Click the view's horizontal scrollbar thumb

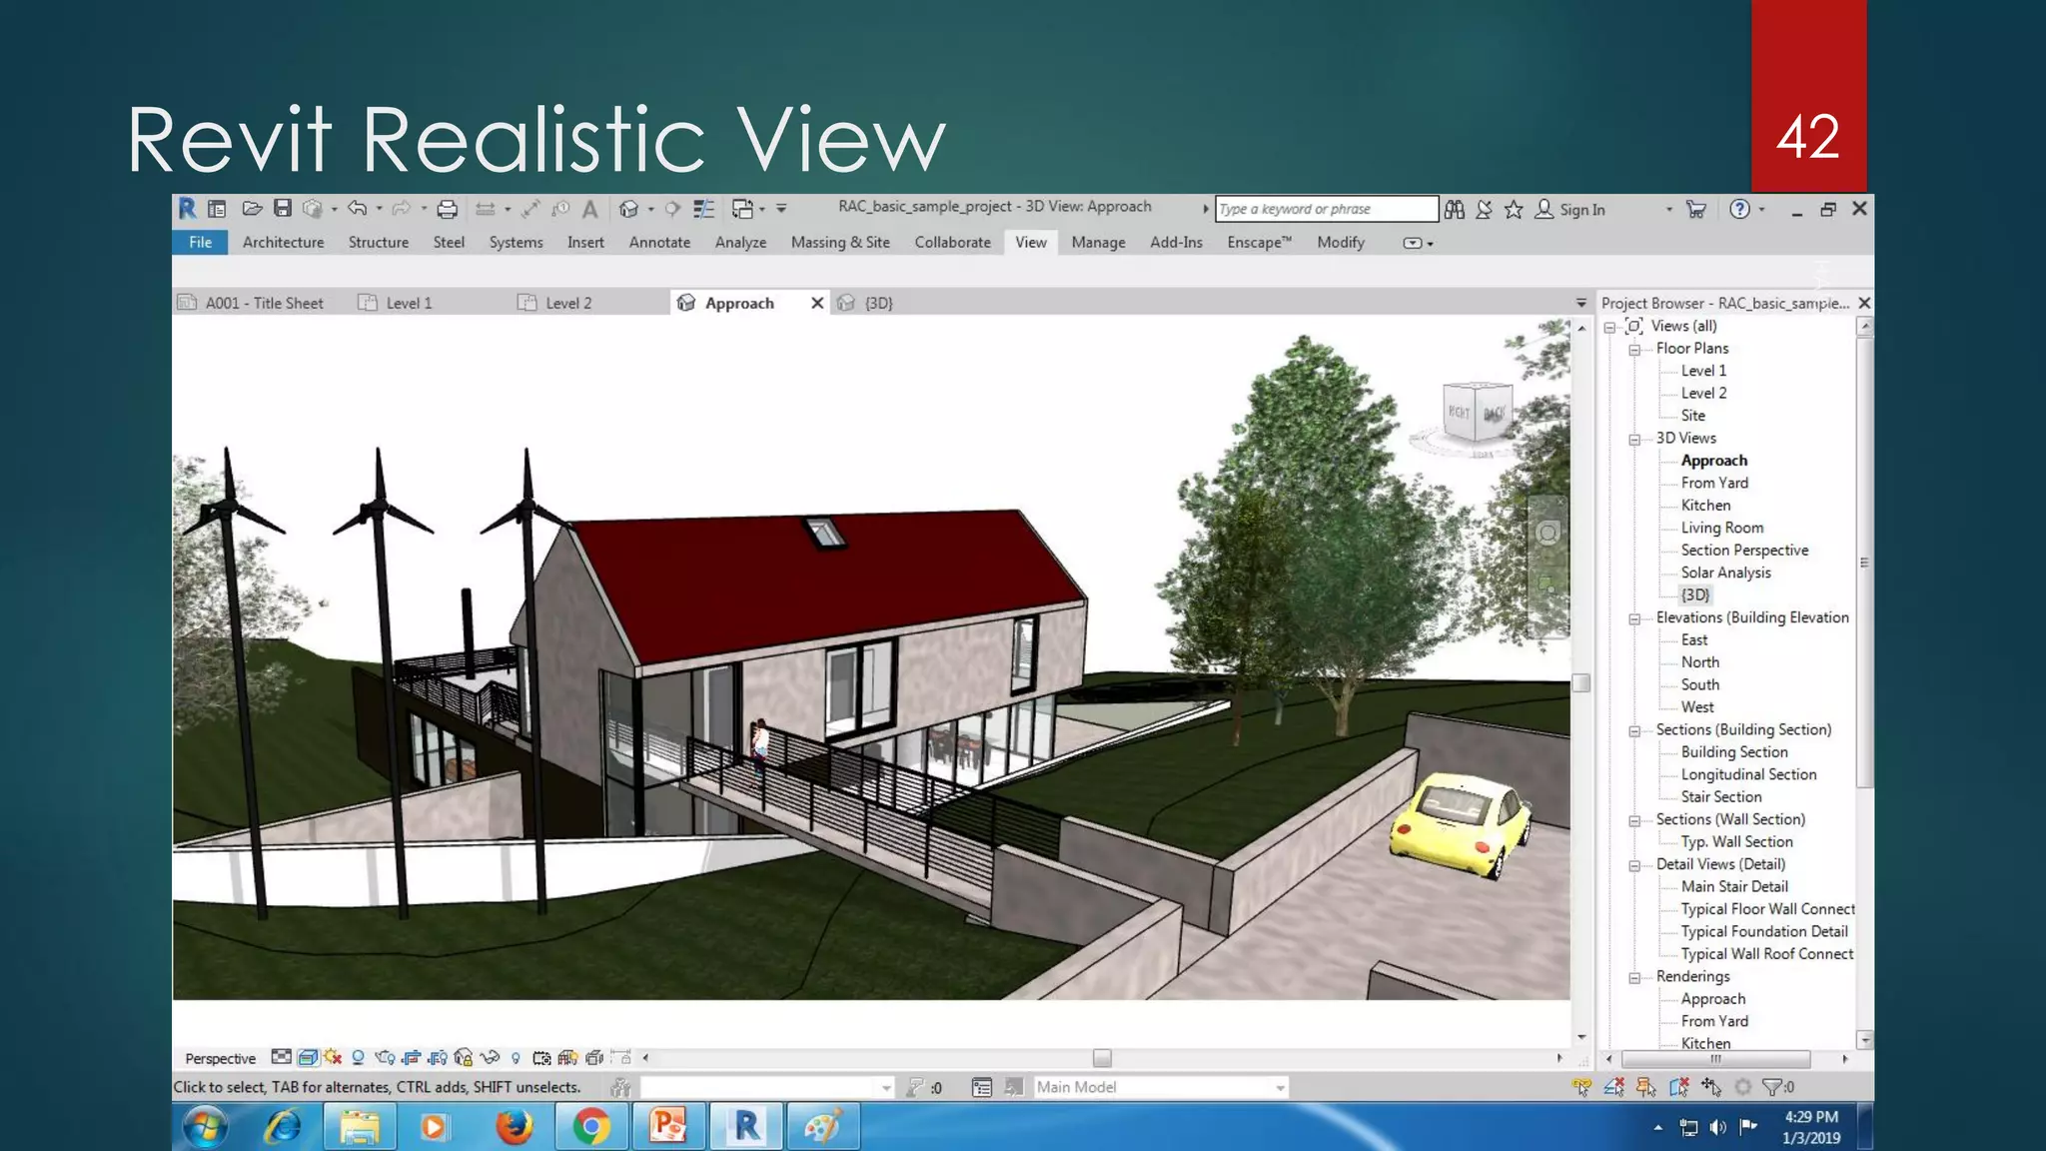[x=1102, y=1058]
